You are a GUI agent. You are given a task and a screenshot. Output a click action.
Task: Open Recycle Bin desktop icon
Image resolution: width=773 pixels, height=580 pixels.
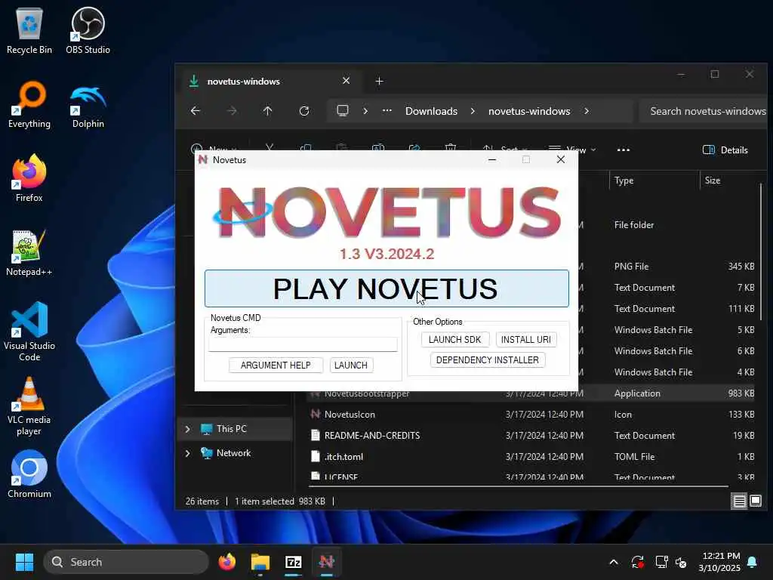point(29,31)
